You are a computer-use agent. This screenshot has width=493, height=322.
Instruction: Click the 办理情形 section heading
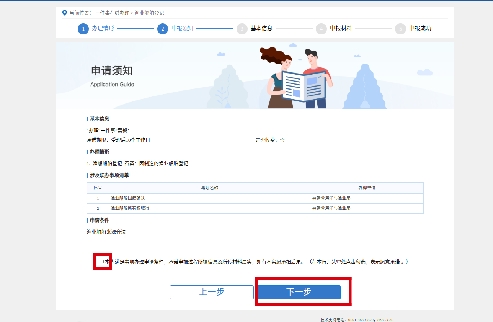tap(99, 152)
